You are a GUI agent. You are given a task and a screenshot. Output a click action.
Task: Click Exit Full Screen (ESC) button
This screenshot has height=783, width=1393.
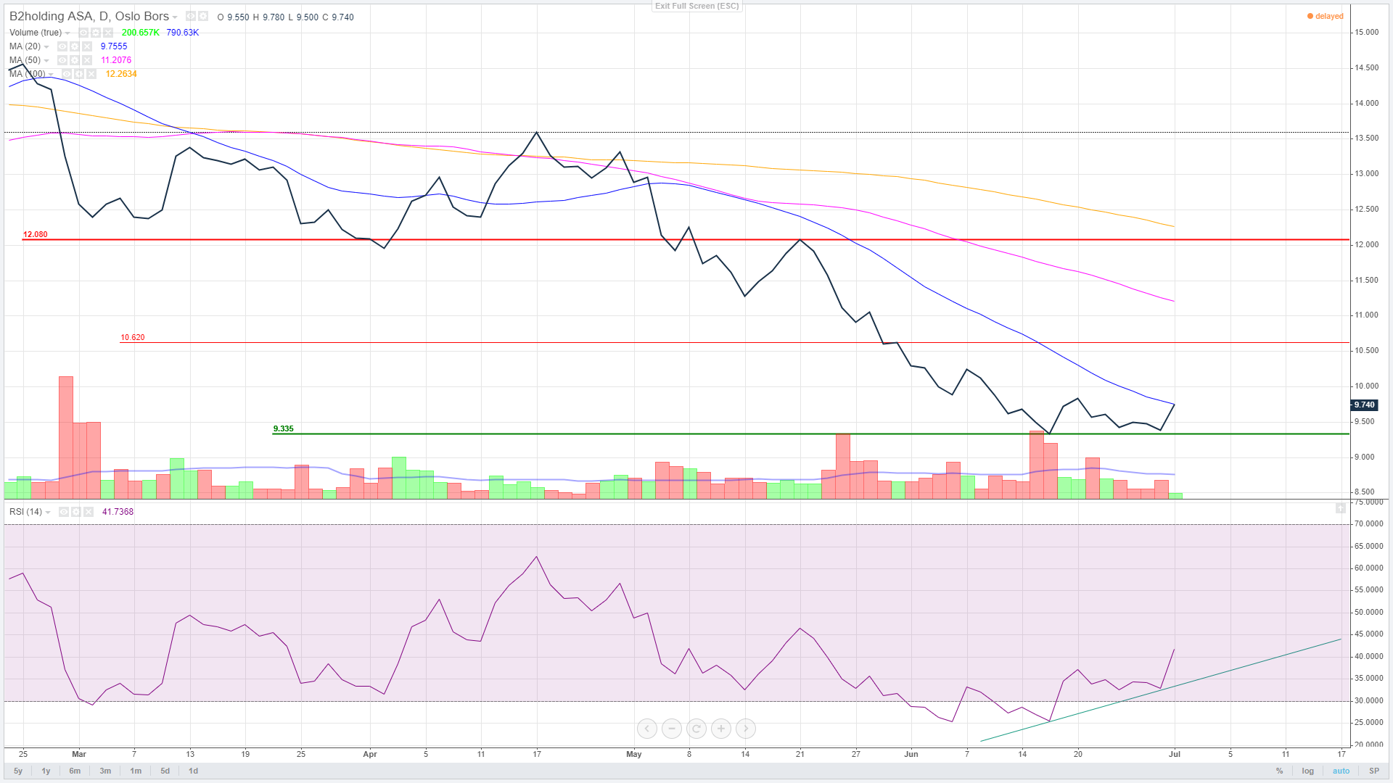pos(696,6)
